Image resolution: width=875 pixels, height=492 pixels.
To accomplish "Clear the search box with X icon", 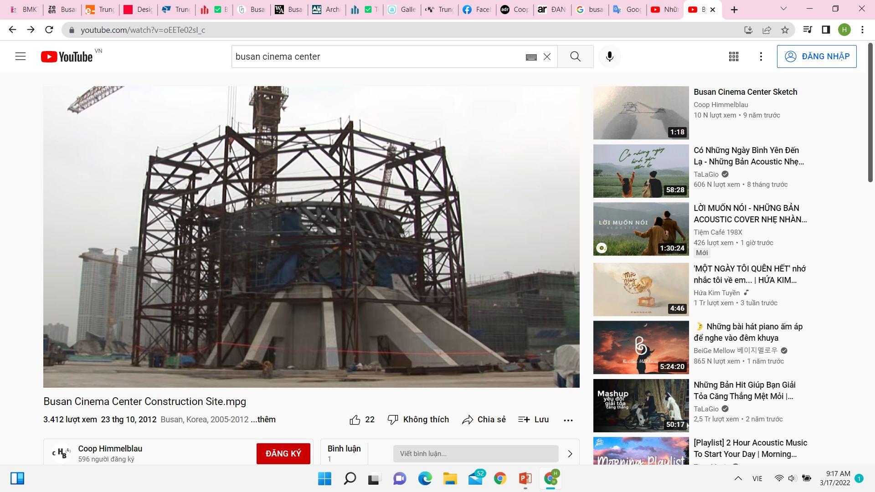I will point(547,57).
